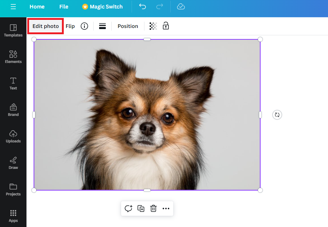Open Brand sidebar tab

coord(13,110)
